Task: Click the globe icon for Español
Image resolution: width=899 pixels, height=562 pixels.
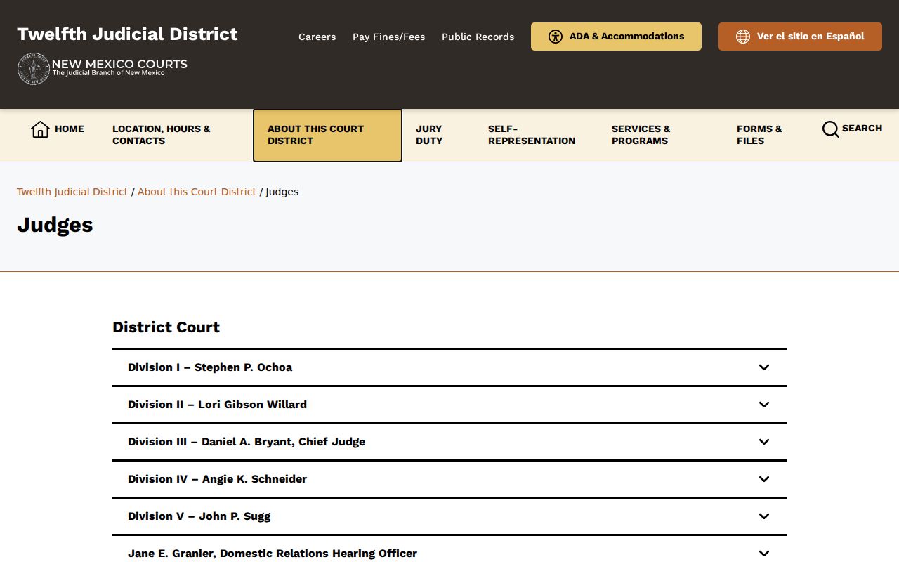Action: (743, 37)
